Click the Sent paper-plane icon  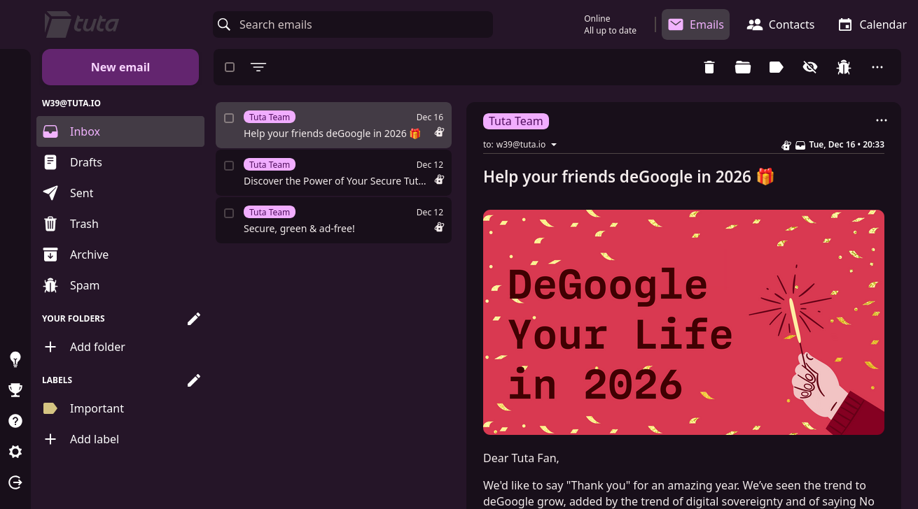coord(50,193)
